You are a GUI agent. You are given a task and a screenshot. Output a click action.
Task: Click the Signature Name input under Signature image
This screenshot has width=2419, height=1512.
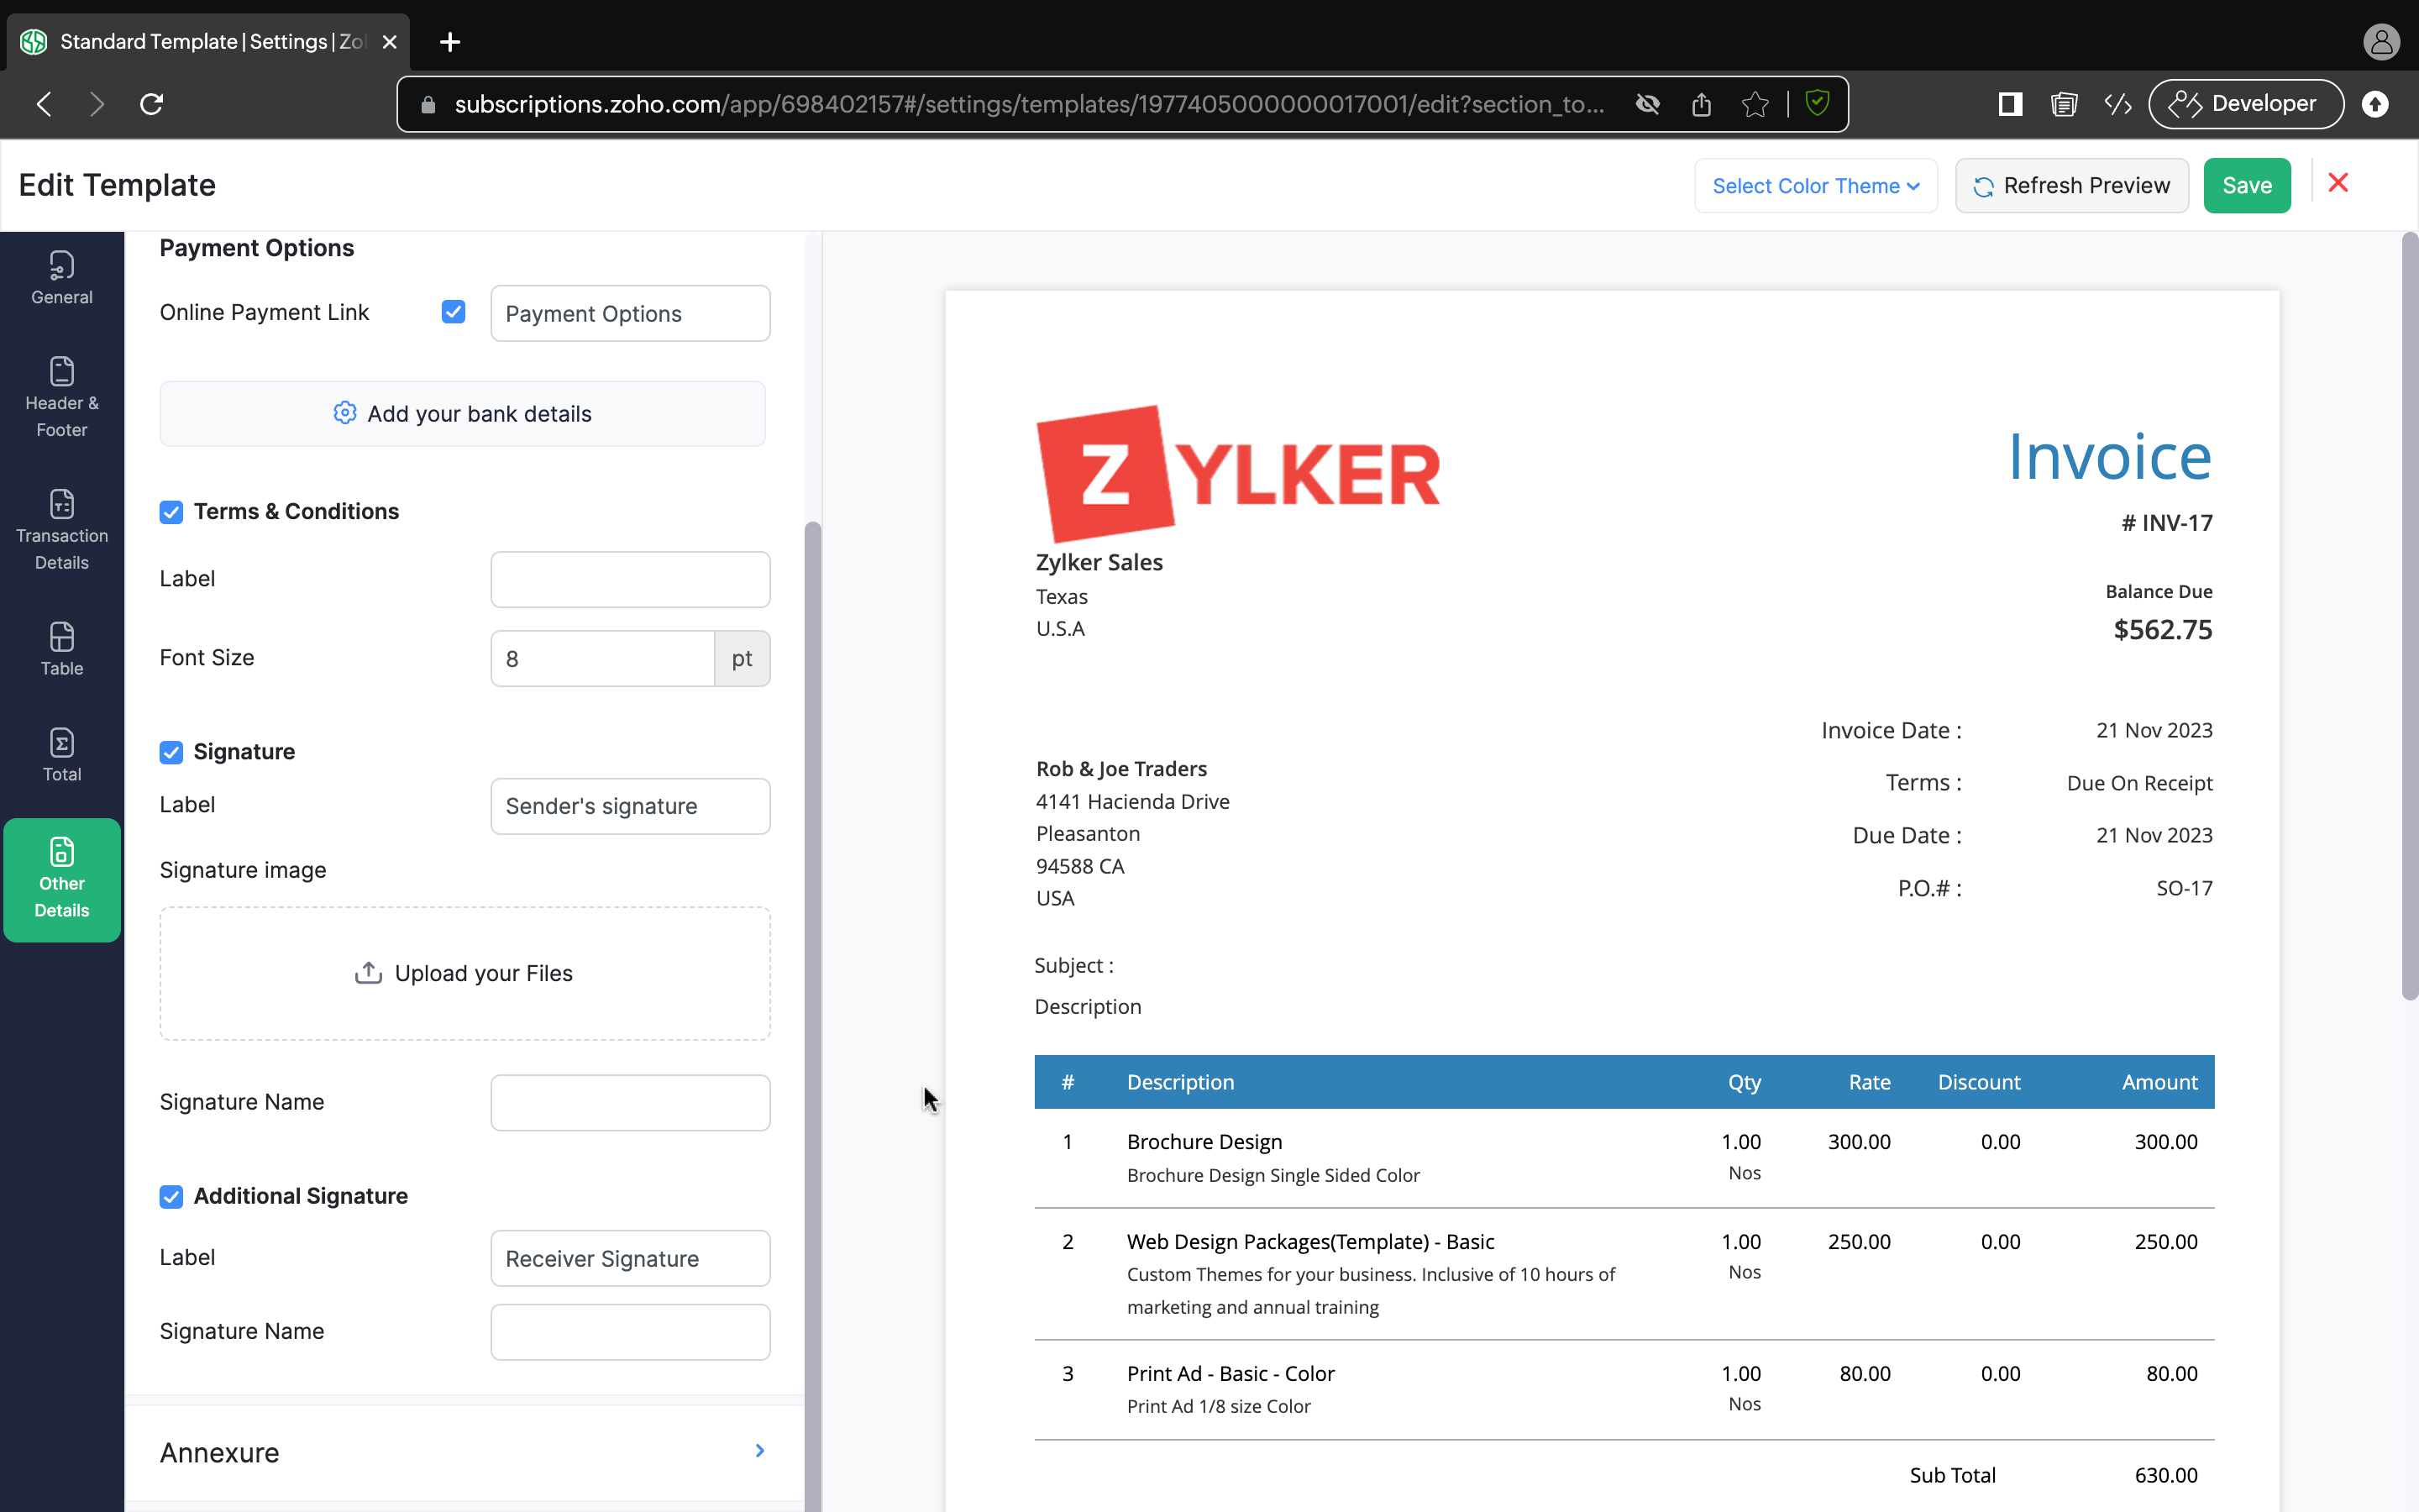(x=630, y=1102)
